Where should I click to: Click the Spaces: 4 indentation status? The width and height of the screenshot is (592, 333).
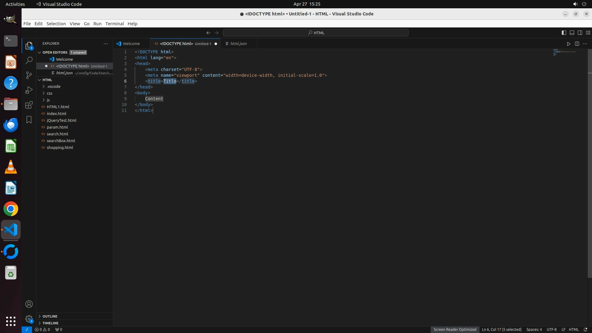534,330
